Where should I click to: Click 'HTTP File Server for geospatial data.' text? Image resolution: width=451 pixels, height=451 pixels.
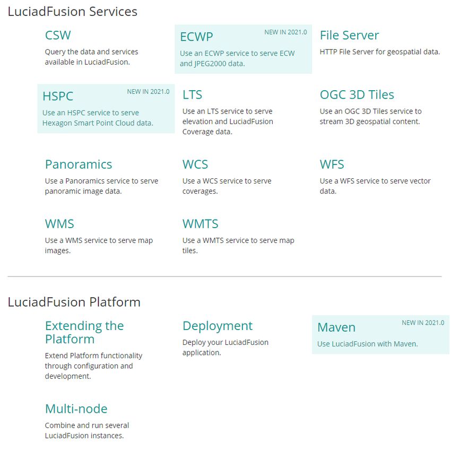tap(380, 52)
